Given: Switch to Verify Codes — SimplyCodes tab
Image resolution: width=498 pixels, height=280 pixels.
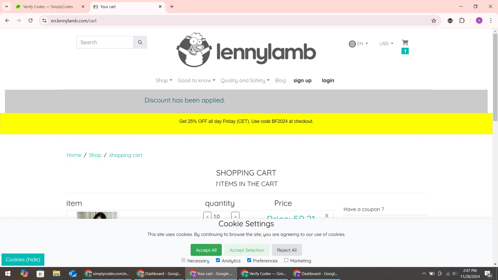Looking at the screenshot, I should 48,7.
